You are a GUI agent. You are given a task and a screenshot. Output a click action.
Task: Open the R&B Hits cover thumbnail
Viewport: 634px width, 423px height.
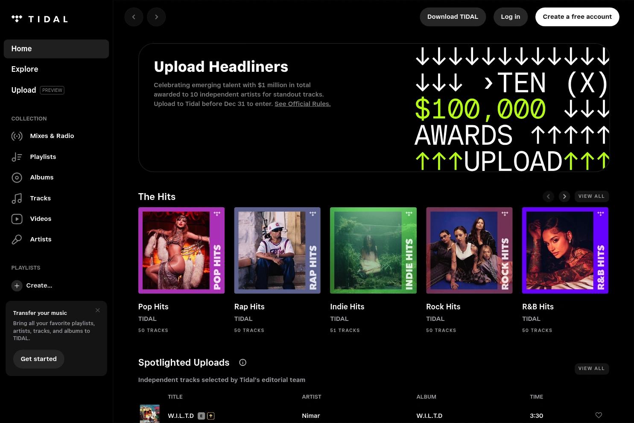565,250
